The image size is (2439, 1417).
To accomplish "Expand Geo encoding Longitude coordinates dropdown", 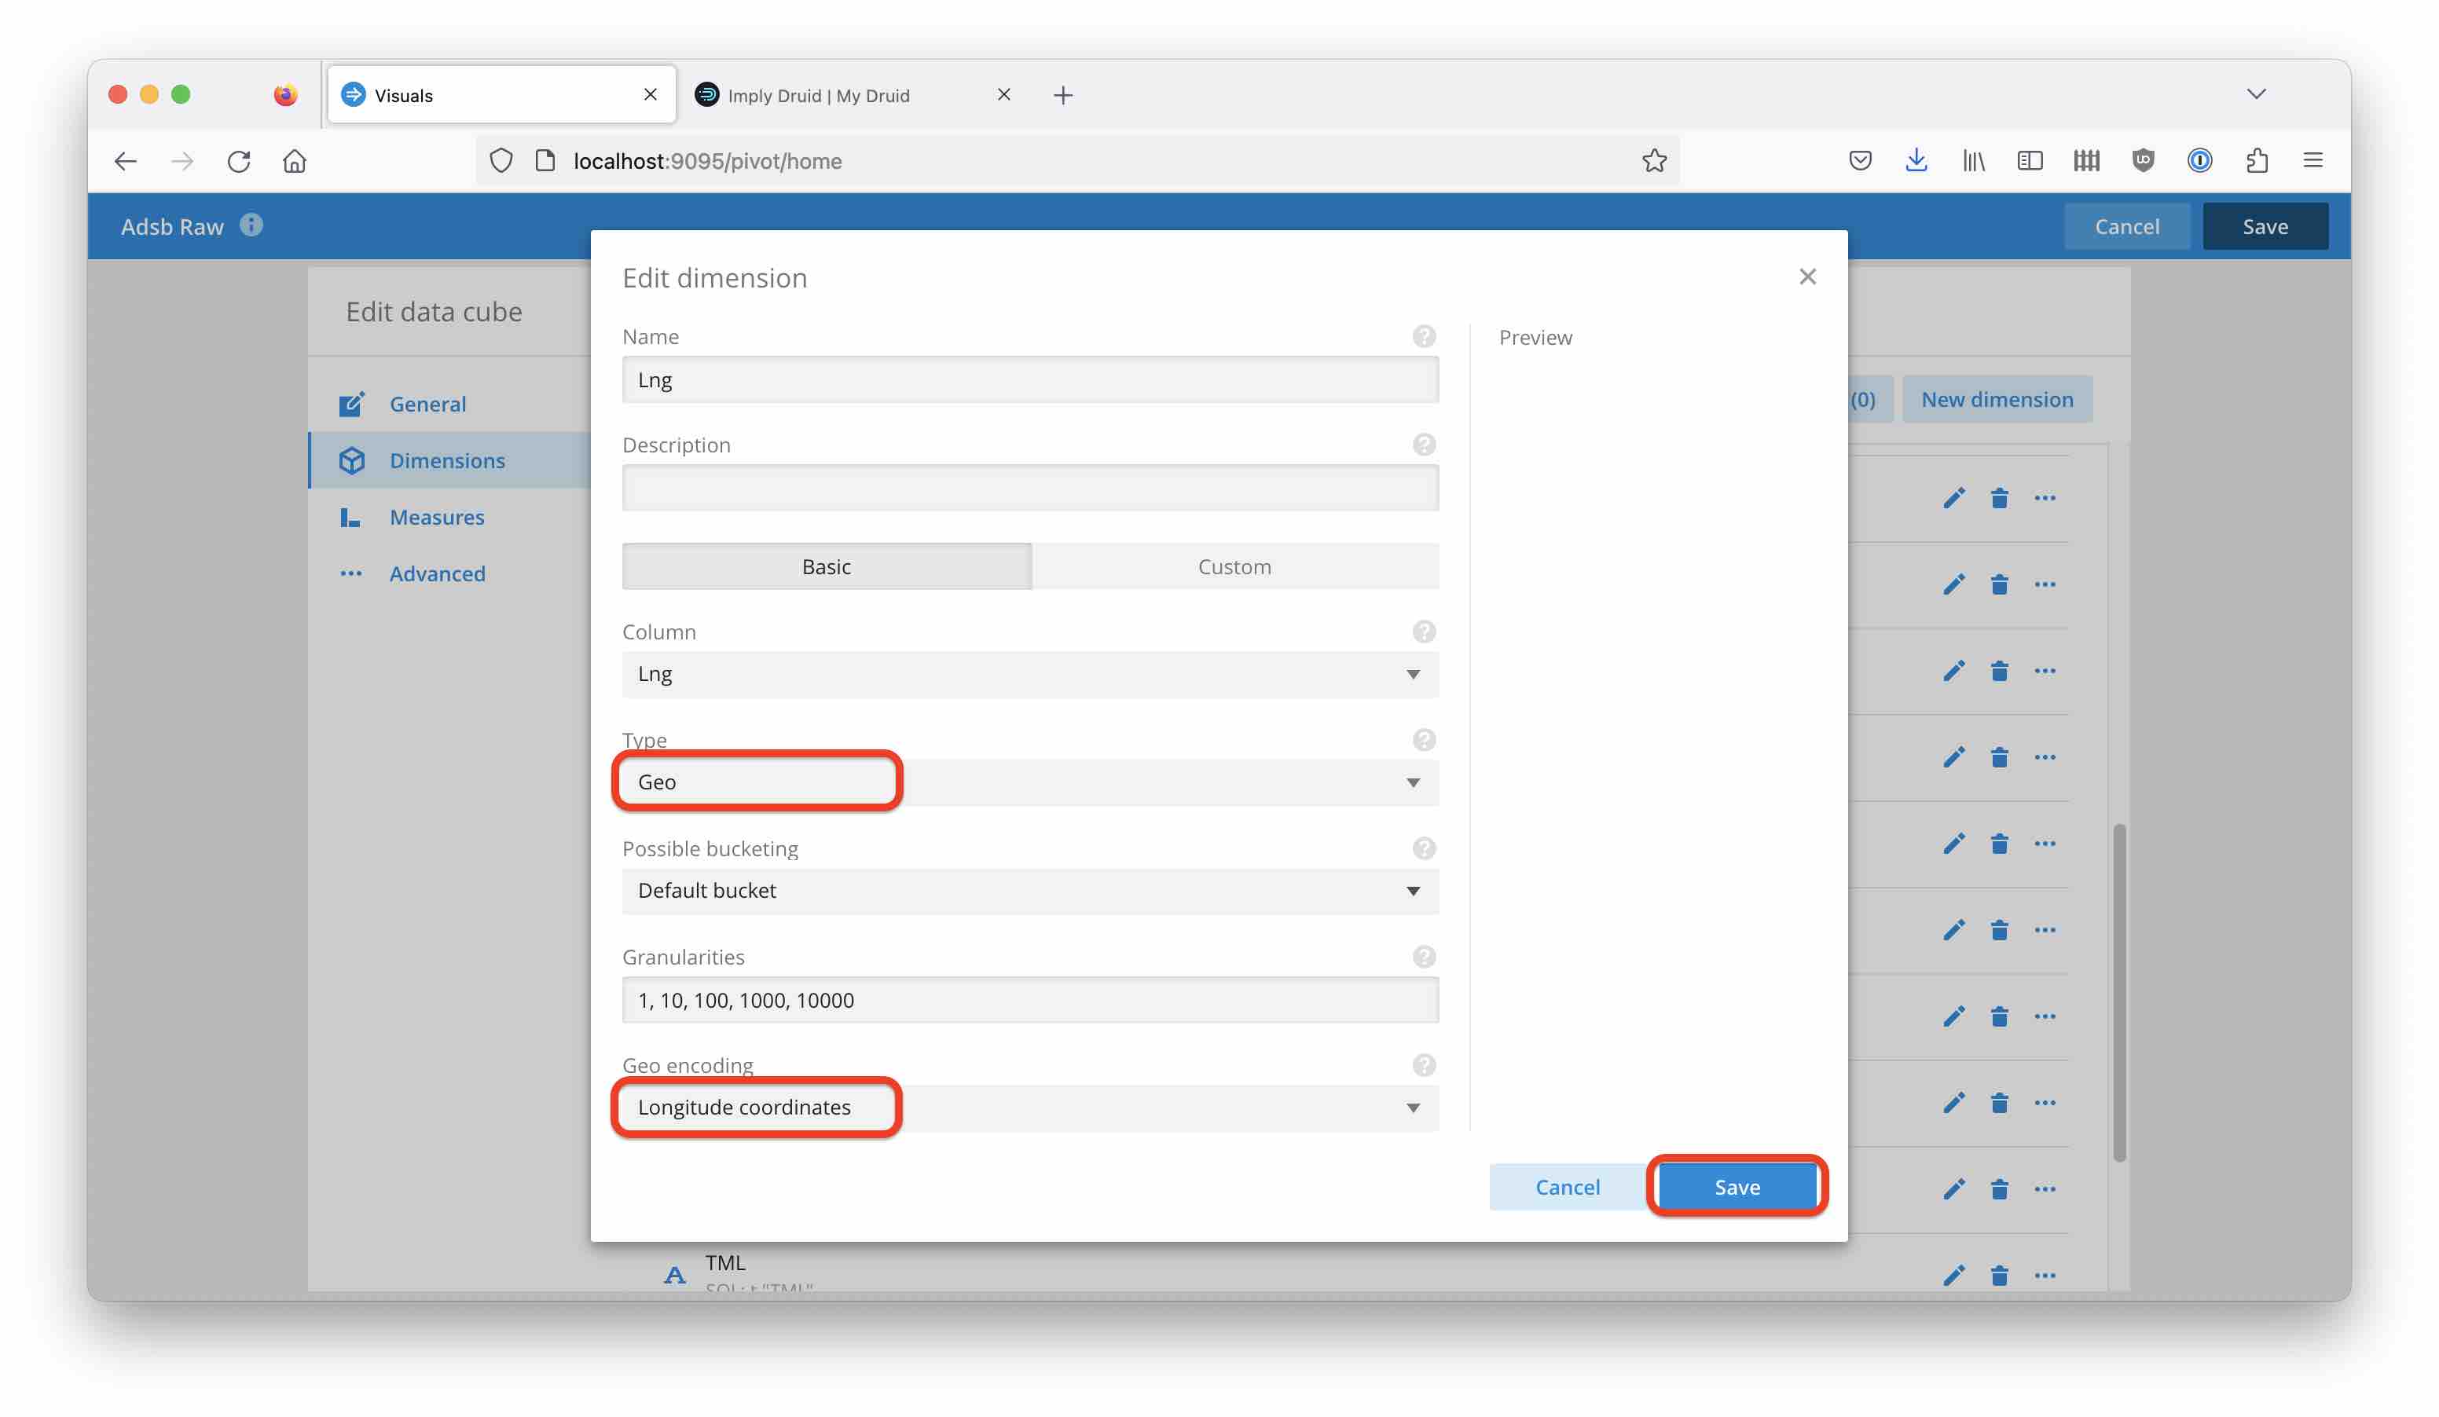I will (x=1030, y=1108).
